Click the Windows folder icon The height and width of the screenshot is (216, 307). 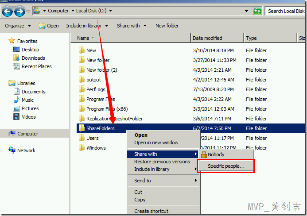pos(82,147)
